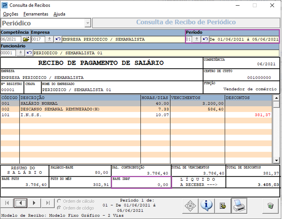Click the four-arrows navigation icon
The width and height of the screenshot is (282, 219).
point(190,206)
